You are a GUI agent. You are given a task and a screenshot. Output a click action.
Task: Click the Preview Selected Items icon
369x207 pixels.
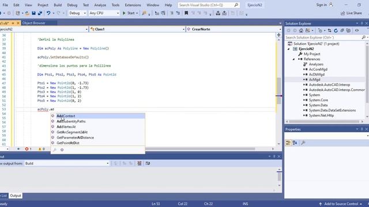[357, 30]
